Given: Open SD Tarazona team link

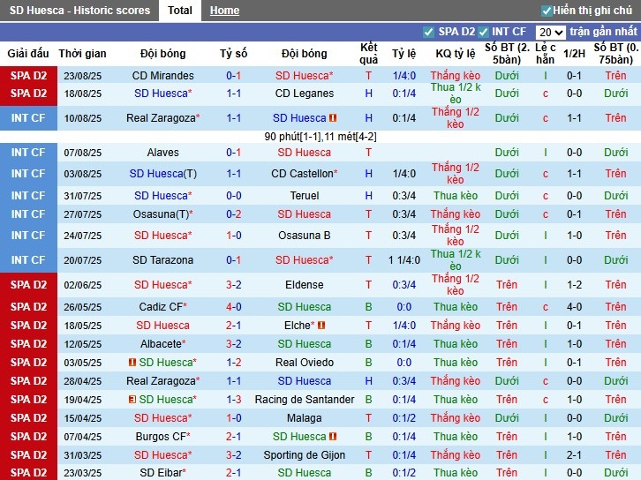Looking at the screenshot, I should pyautogui.click(x=162, y=259).
